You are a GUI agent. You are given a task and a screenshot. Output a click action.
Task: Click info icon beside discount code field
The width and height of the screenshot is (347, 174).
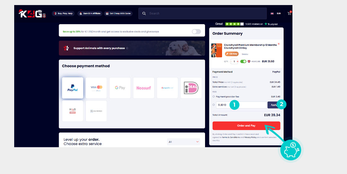tap(214, 105)
